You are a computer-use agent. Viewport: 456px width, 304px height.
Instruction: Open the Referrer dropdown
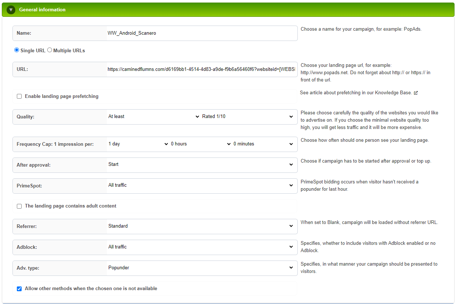(201, 226)
